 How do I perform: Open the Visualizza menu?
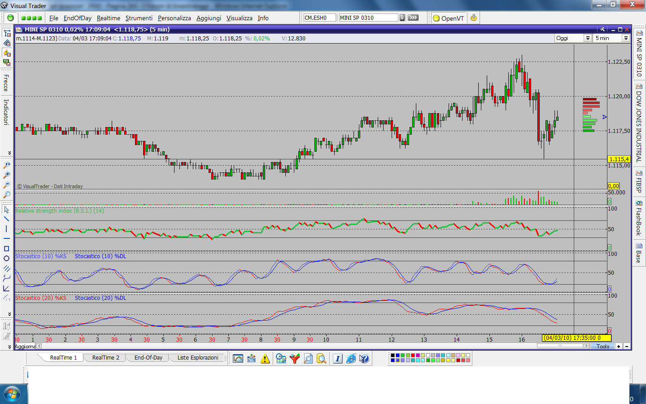[240, 18]
